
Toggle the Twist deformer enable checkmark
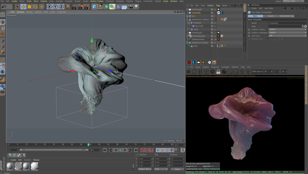tap(216, 29)
